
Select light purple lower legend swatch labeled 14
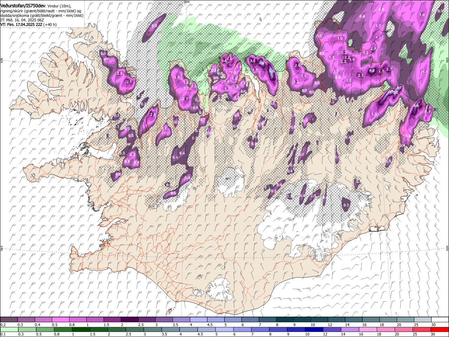[x=350, y=329]
